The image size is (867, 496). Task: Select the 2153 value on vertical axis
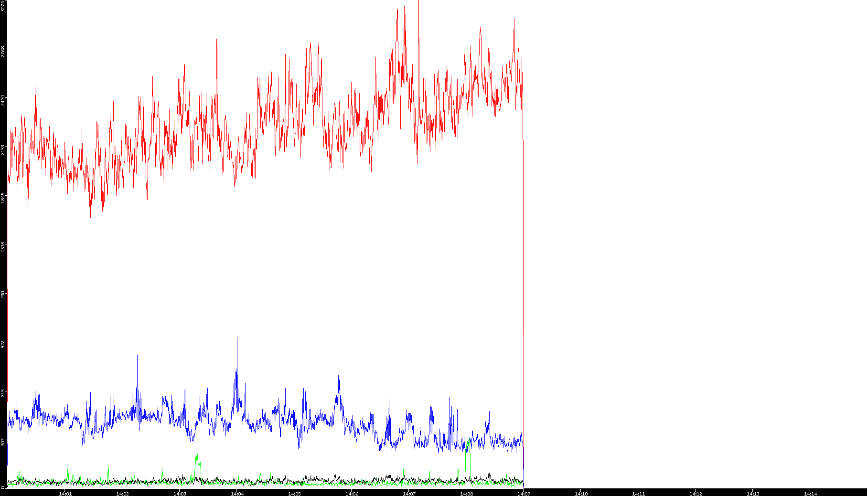[x=3, y=149]
